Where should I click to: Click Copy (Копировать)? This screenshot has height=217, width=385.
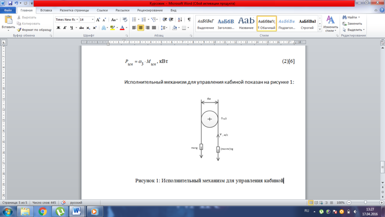click(x=28, y=24)
